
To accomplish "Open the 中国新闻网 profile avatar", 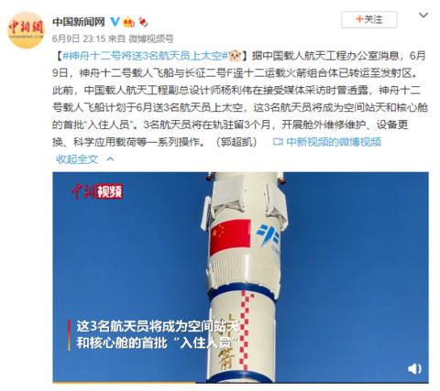I will click(26, 29).
